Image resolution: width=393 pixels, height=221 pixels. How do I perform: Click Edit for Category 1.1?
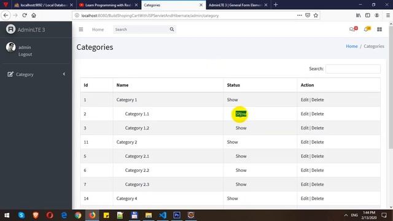point(305,114)
